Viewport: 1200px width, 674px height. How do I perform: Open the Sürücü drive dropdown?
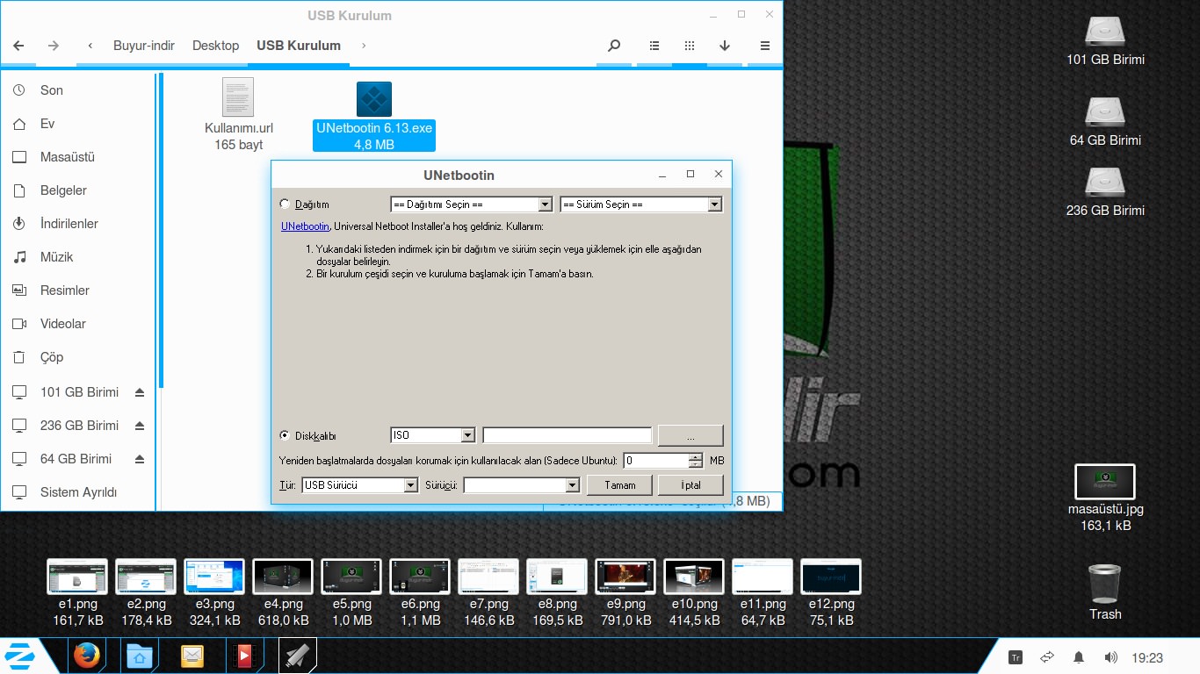(522, 485)
